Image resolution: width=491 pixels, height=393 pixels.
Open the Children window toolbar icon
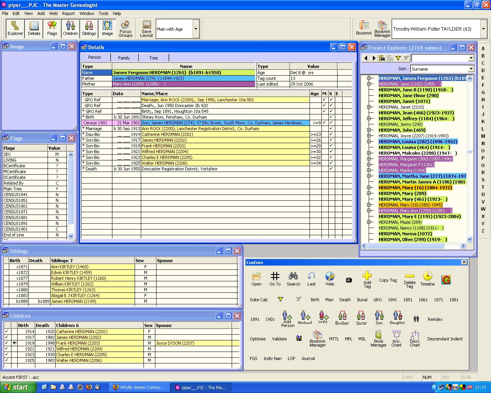pos(71,29)
